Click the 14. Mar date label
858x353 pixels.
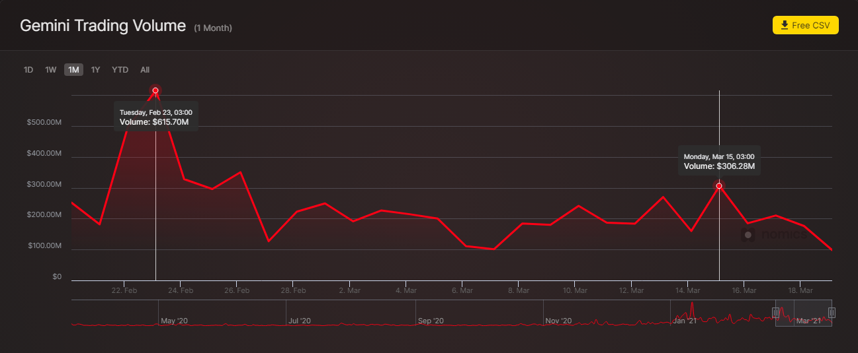coord(688,290)
